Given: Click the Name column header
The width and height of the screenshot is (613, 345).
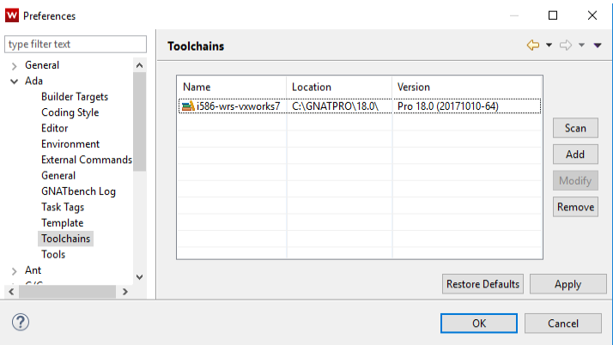Looking at the screenshot, I should [232, 88].
